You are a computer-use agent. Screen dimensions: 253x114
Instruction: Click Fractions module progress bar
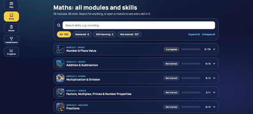pos(191,107)
